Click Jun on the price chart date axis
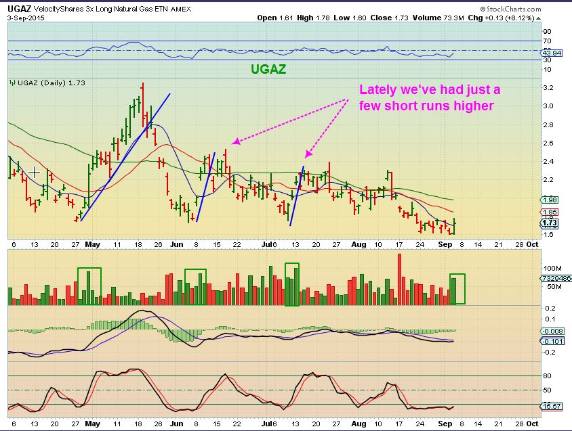 coord(177,244)
